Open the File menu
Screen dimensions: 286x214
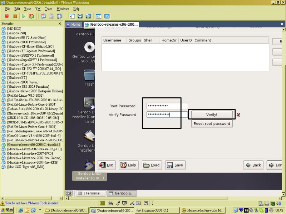point(8,9)
